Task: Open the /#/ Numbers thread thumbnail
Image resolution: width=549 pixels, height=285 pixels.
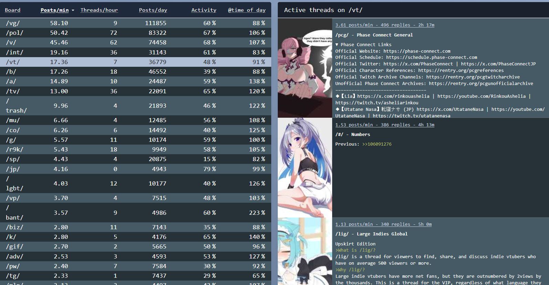Action: pos(305,168)
